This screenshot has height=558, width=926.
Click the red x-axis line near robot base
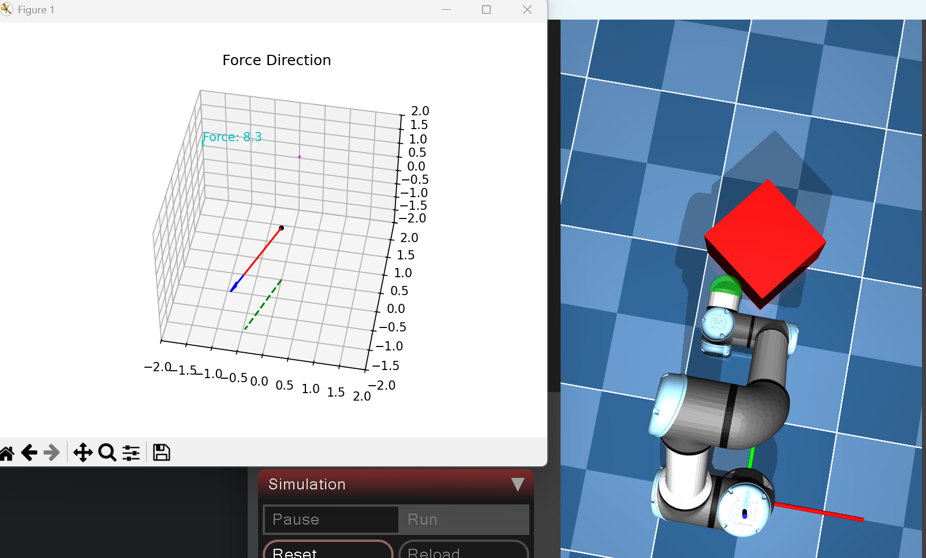819,512
